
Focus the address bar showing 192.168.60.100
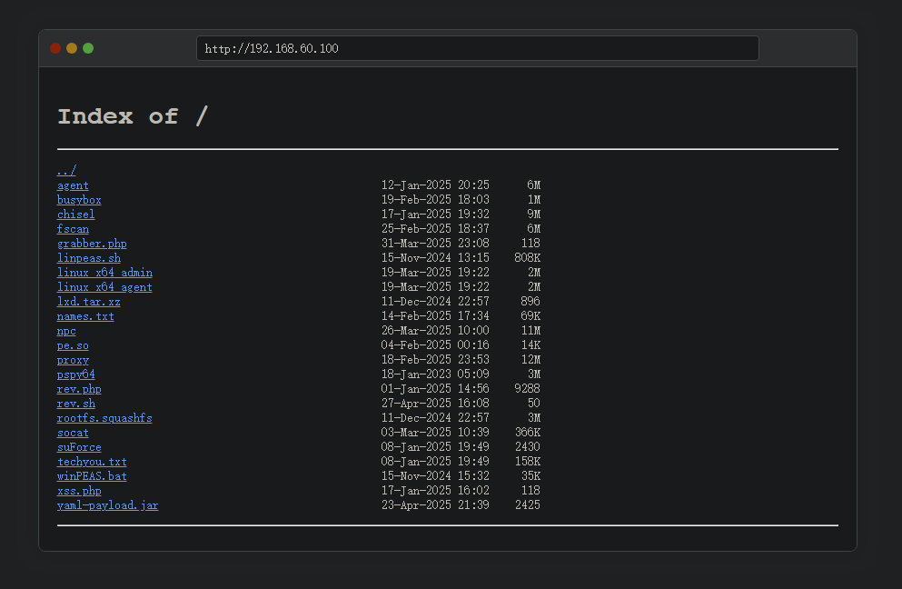coord(477,48)
